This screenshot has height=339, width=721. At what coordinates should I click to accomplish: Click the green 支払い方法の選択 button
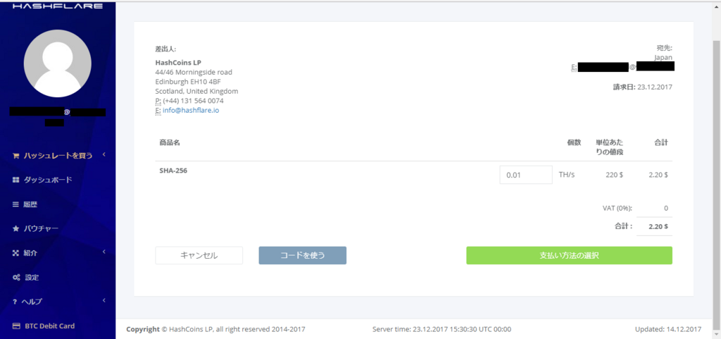tap(569, 255)
